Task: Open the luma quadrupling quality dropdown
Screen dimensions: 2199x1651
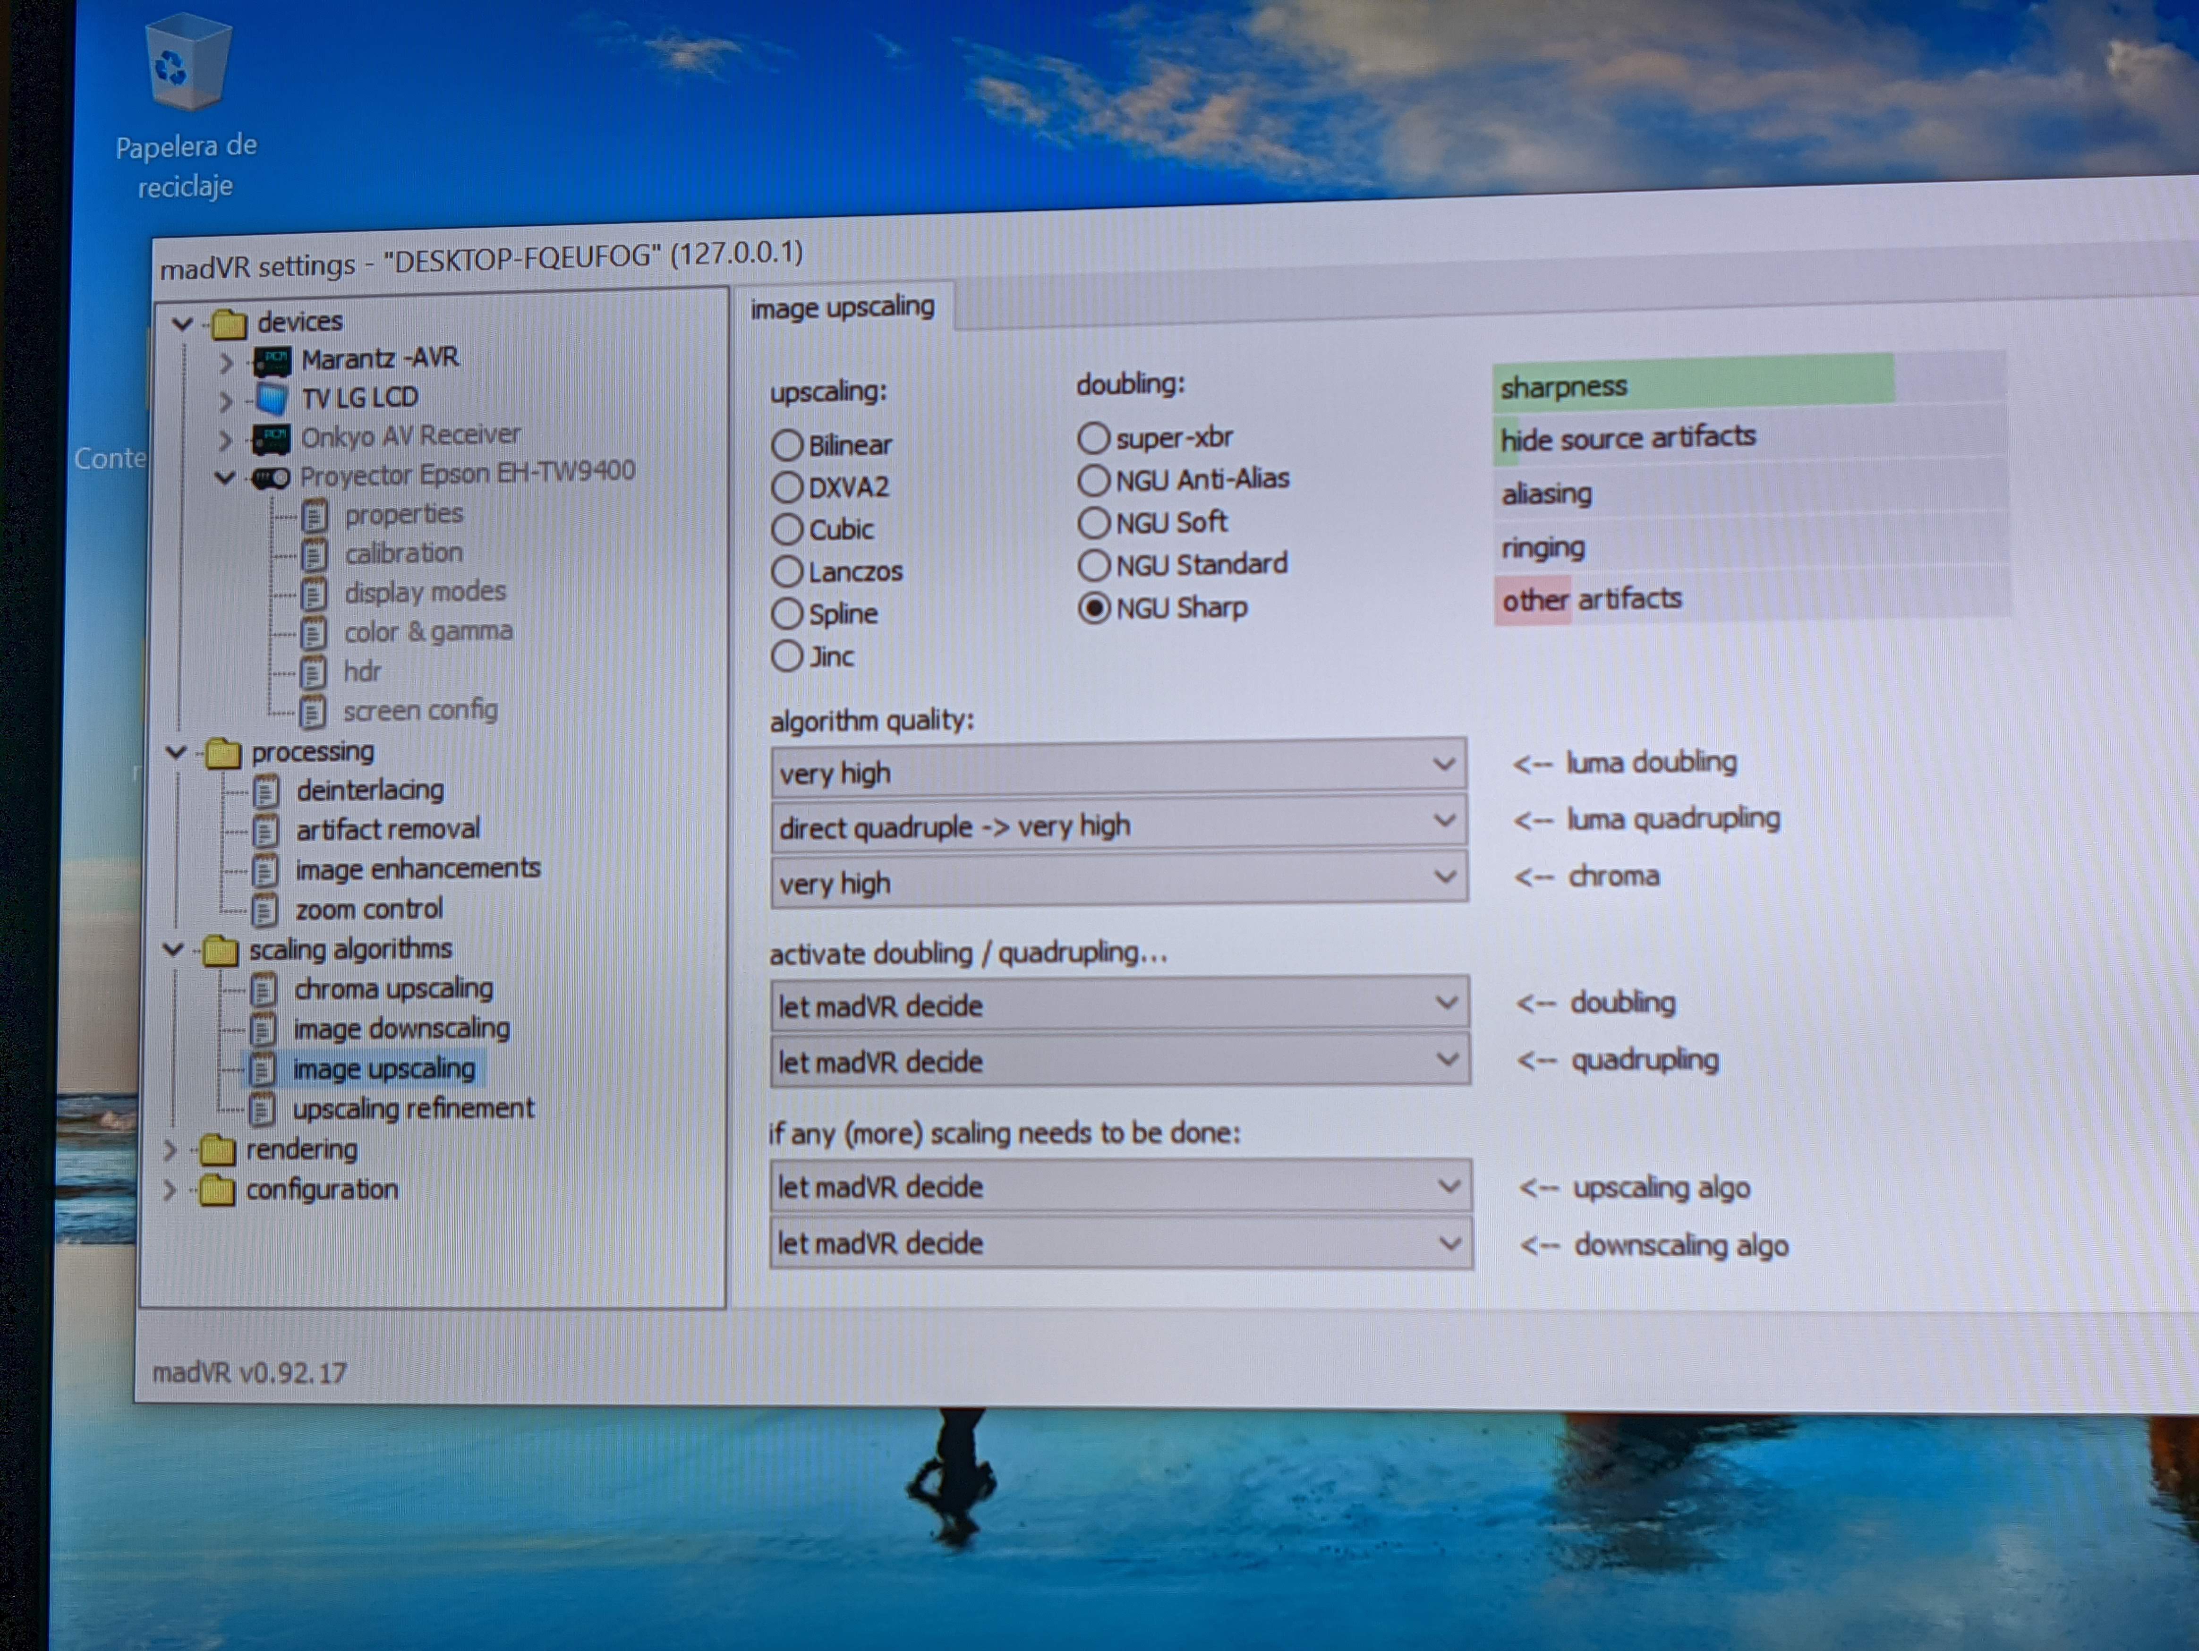Action: point(1118,824)
